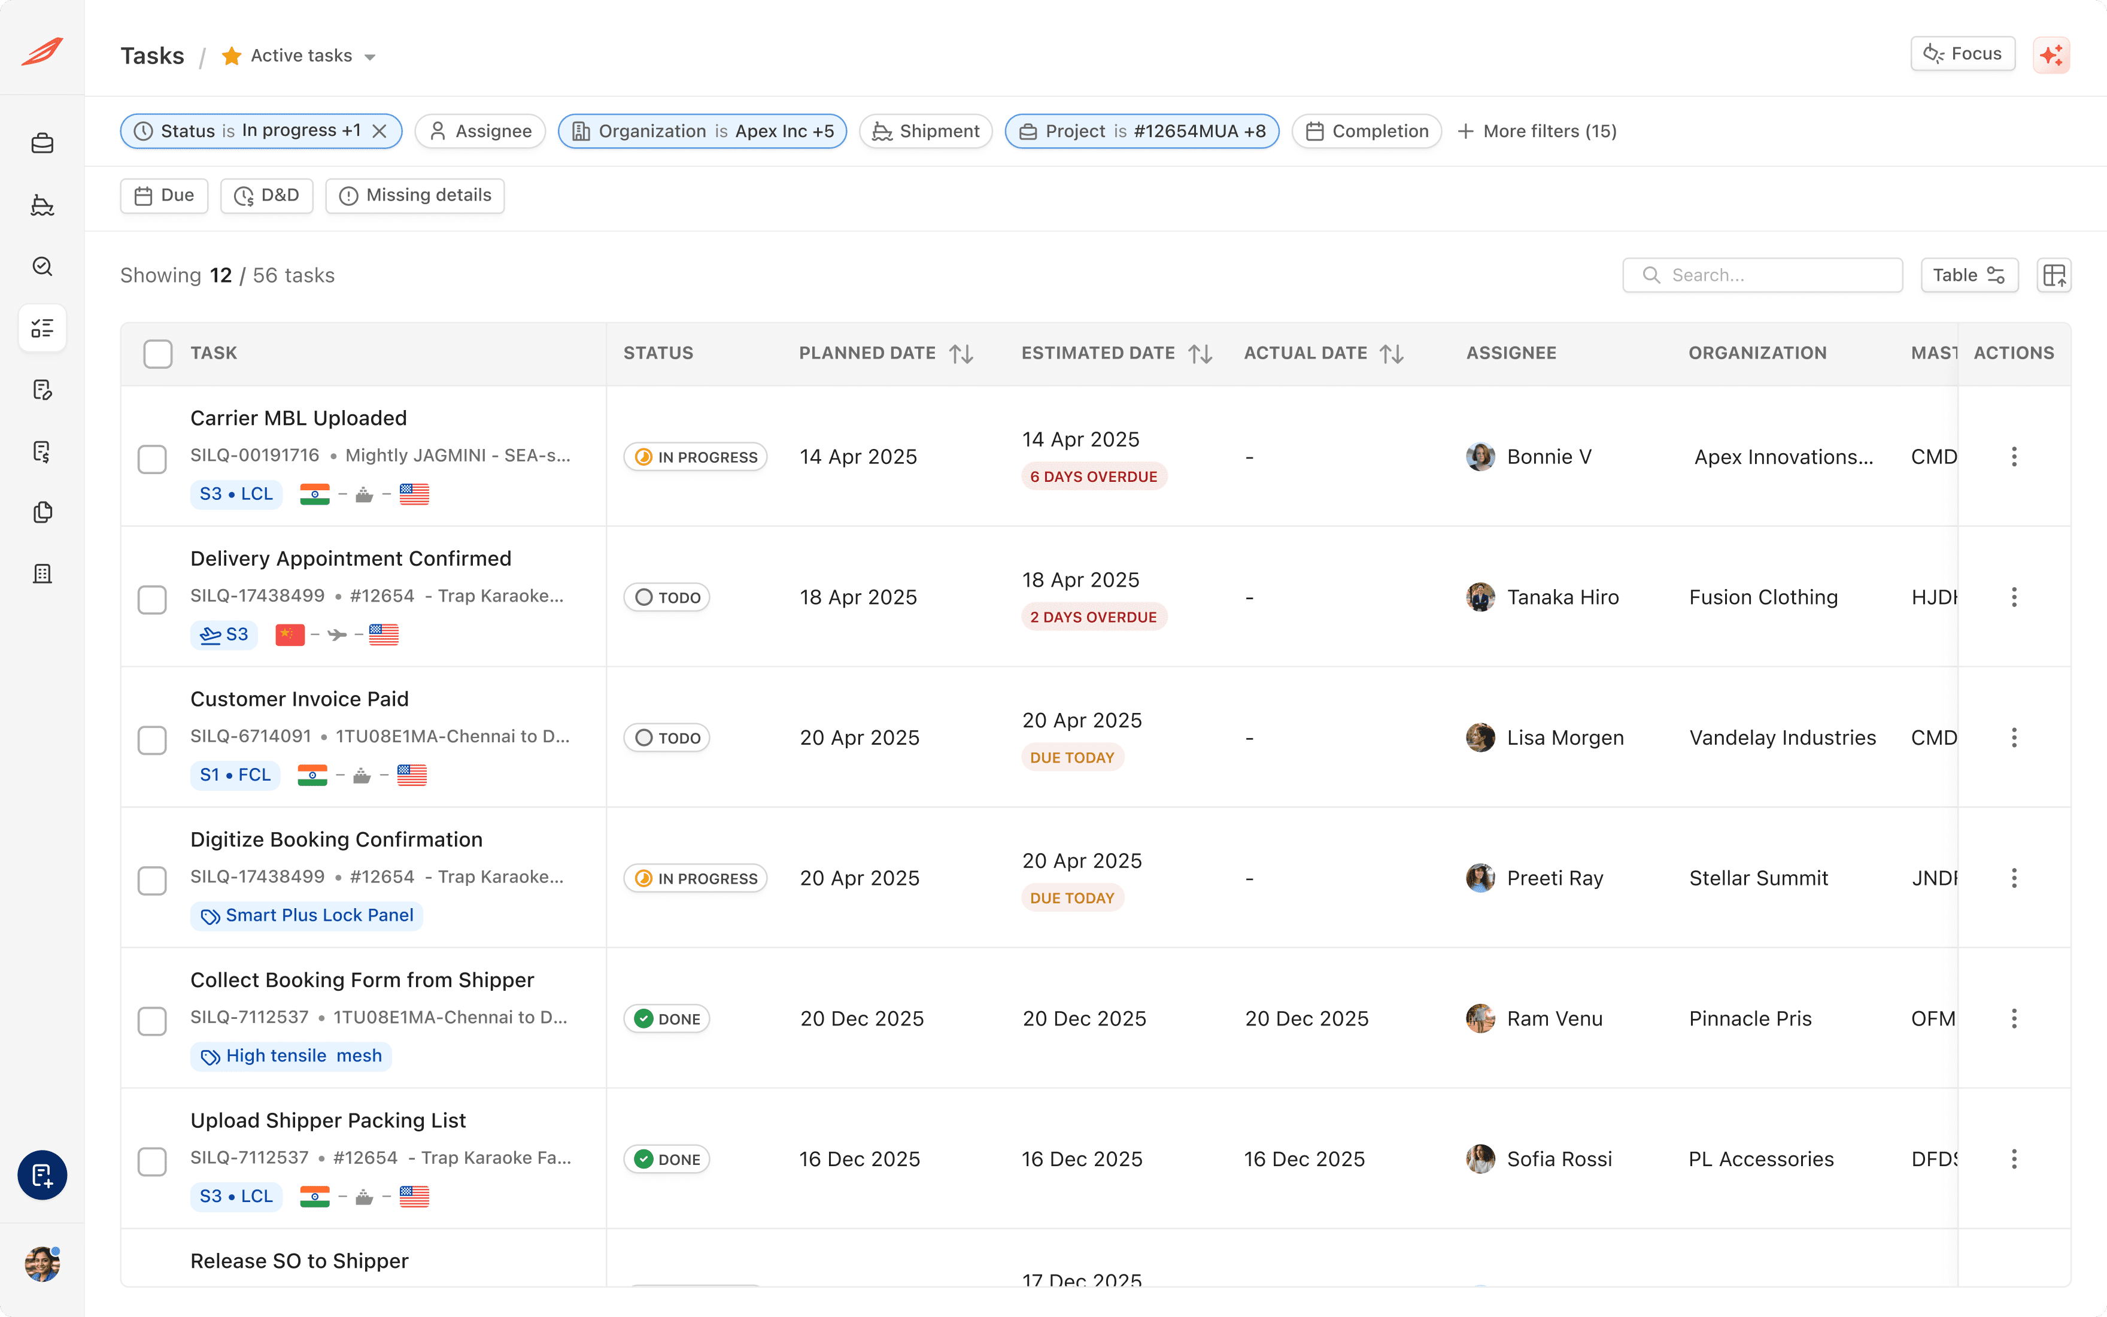Viewport: 2107px width, 1317px height.
Task: Open the buildings organization sidebar icon
Action: 42,574
